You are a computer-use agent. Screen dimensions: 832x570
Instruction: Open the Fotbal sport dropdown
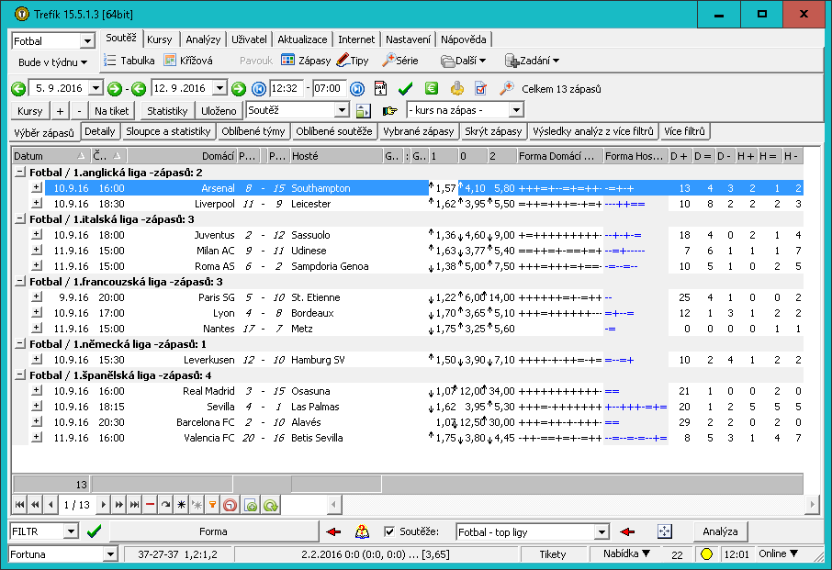tap(87, 40)
